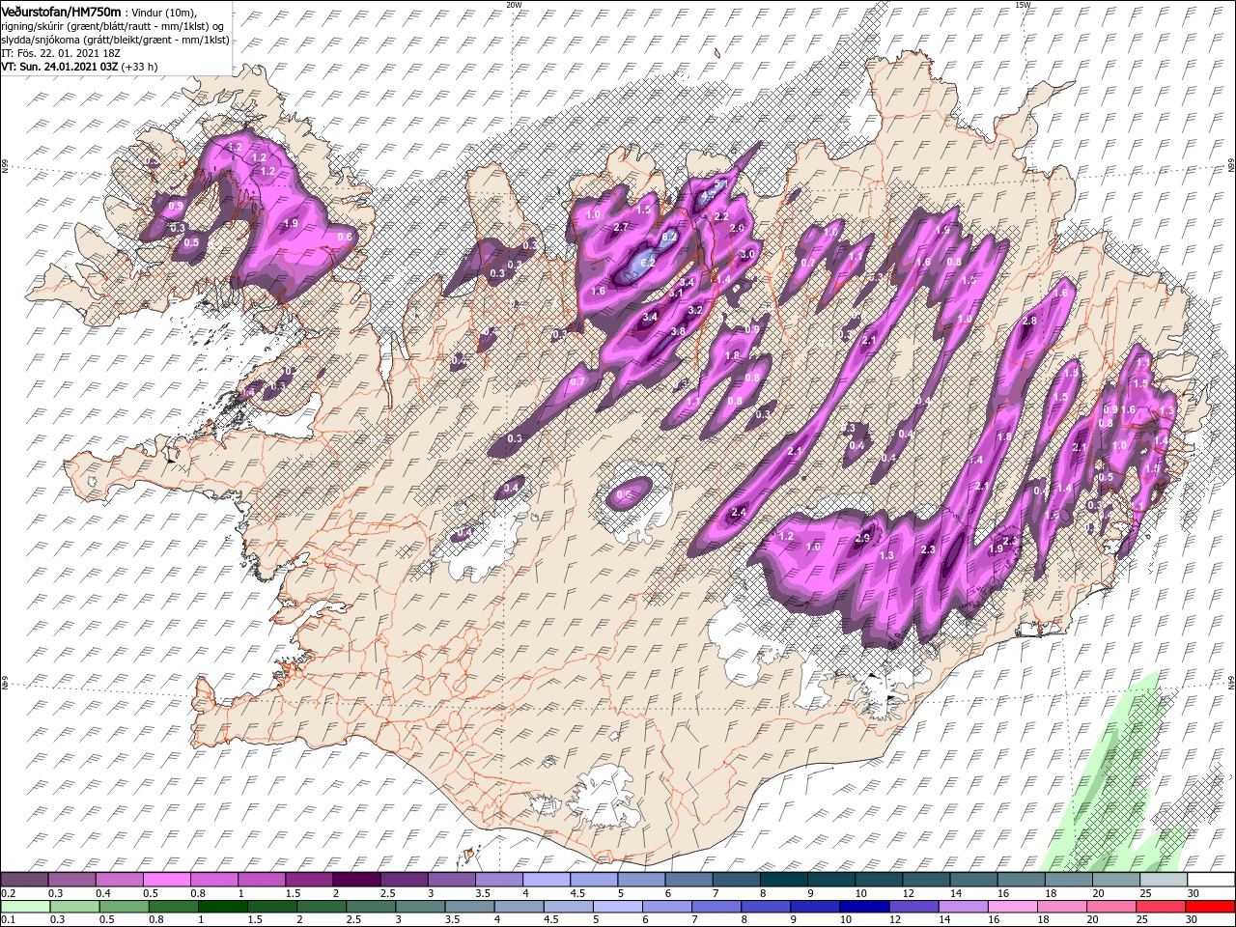Viewport: 1236px width, 927px height.
Task: Click the '0.2' label on snow scale
Action: tap(9, 893)
